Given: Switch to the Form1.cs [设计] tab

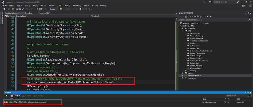Looking at the screenshot, I should (44, 13).
